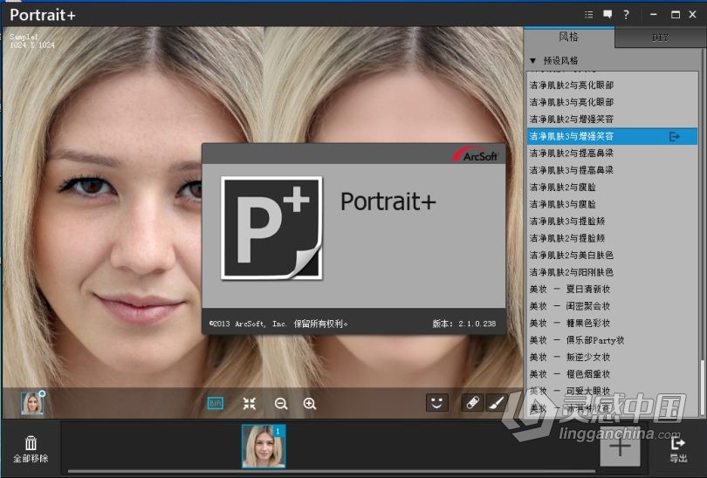
Task: Open help via the question mark icon
Action: tap(626, 15)
